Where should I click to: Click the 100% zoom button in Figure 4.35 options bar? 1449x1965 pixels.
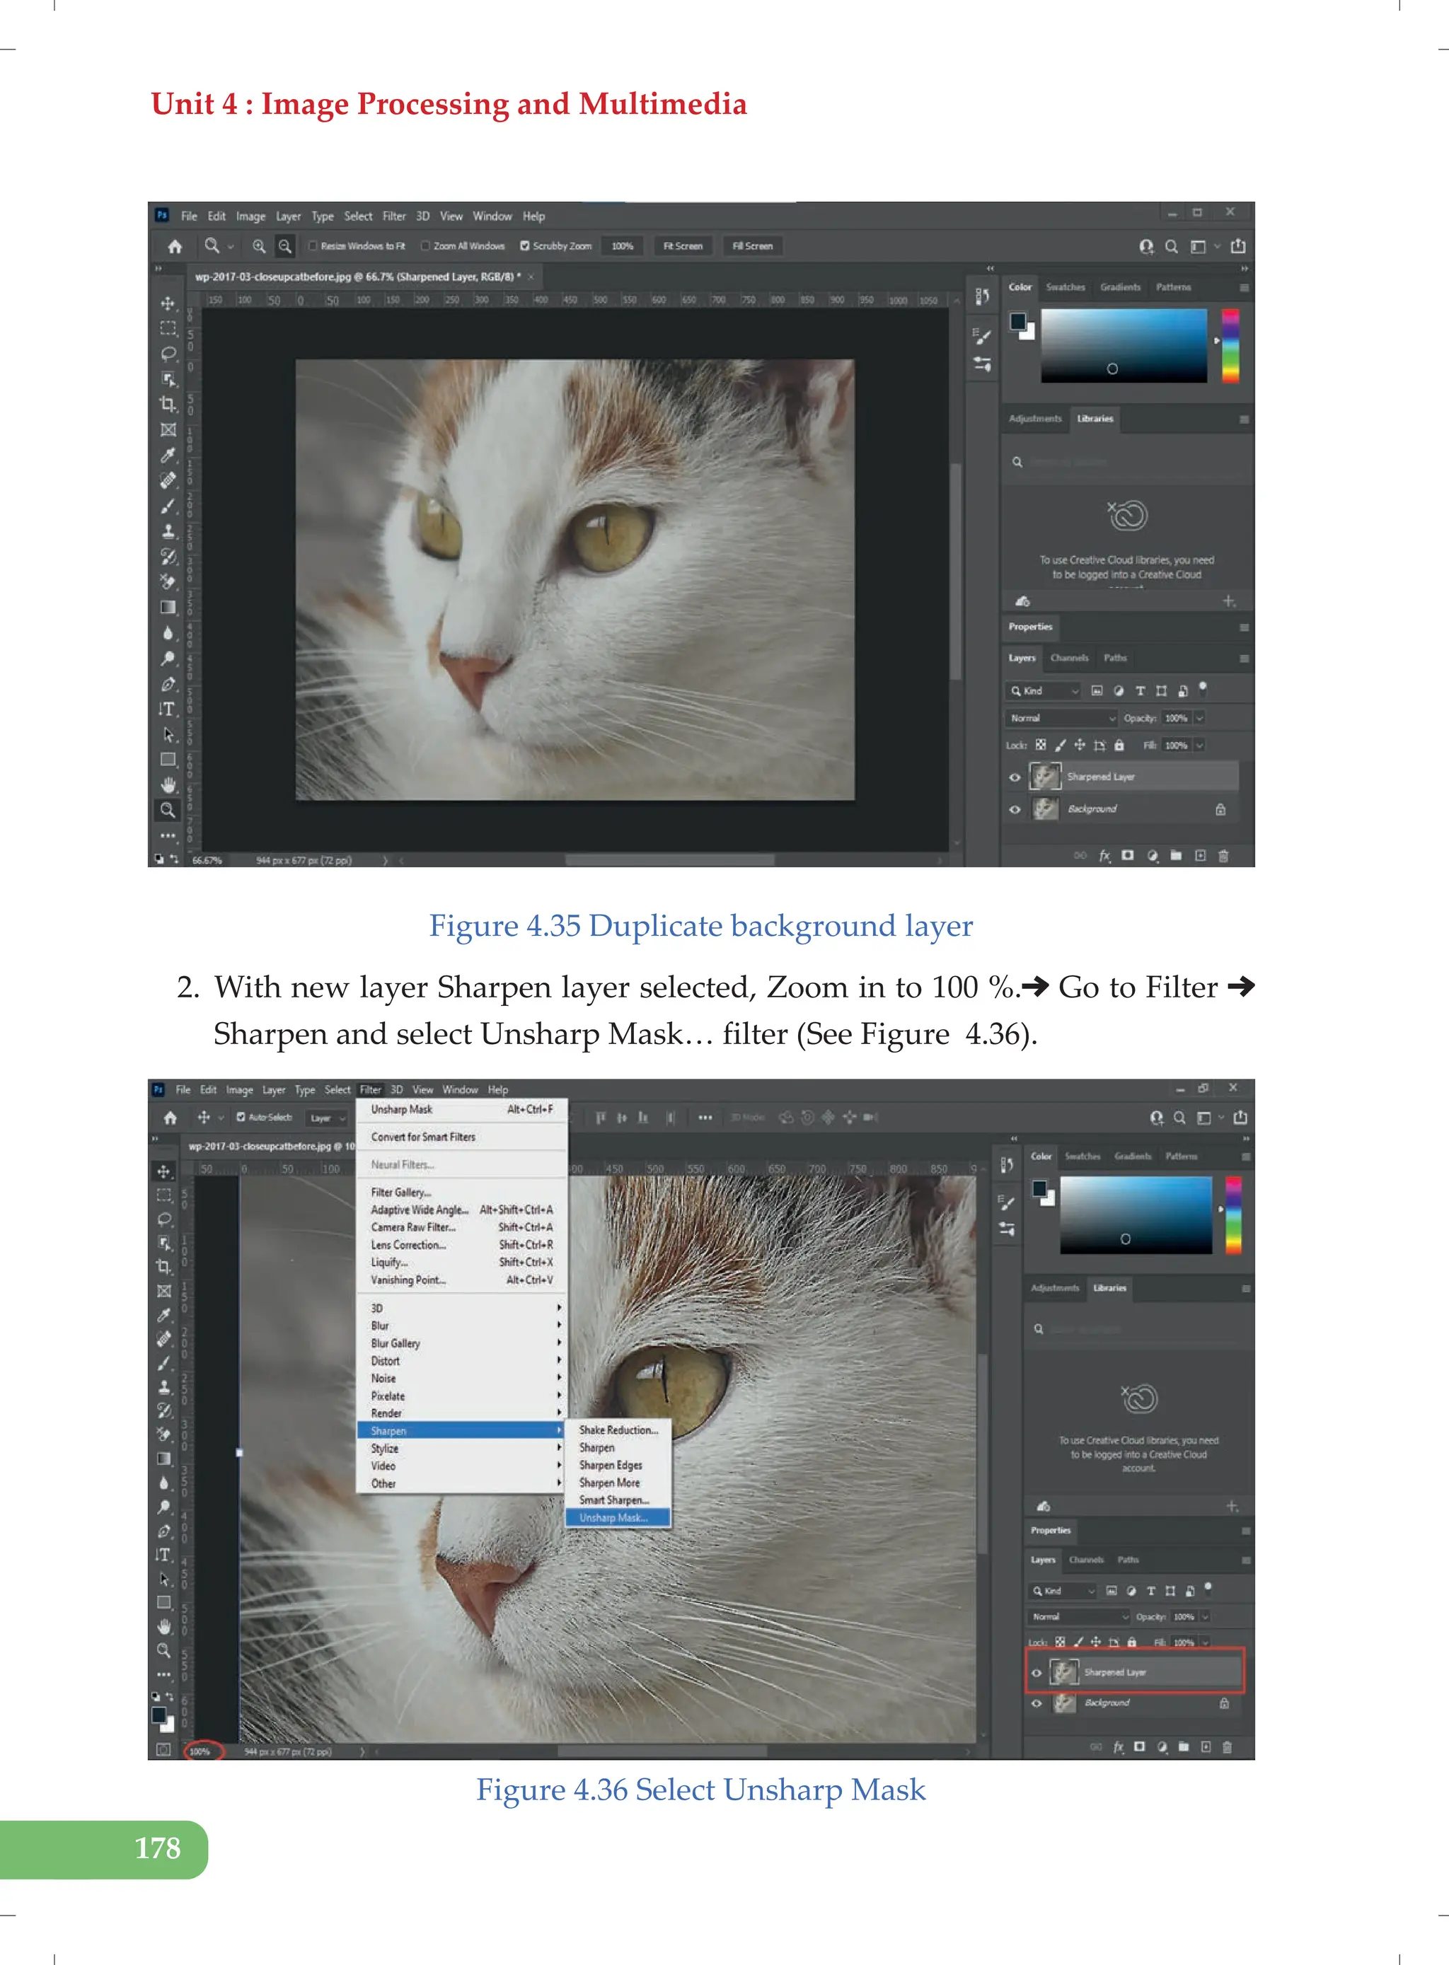tap(622, 246)
